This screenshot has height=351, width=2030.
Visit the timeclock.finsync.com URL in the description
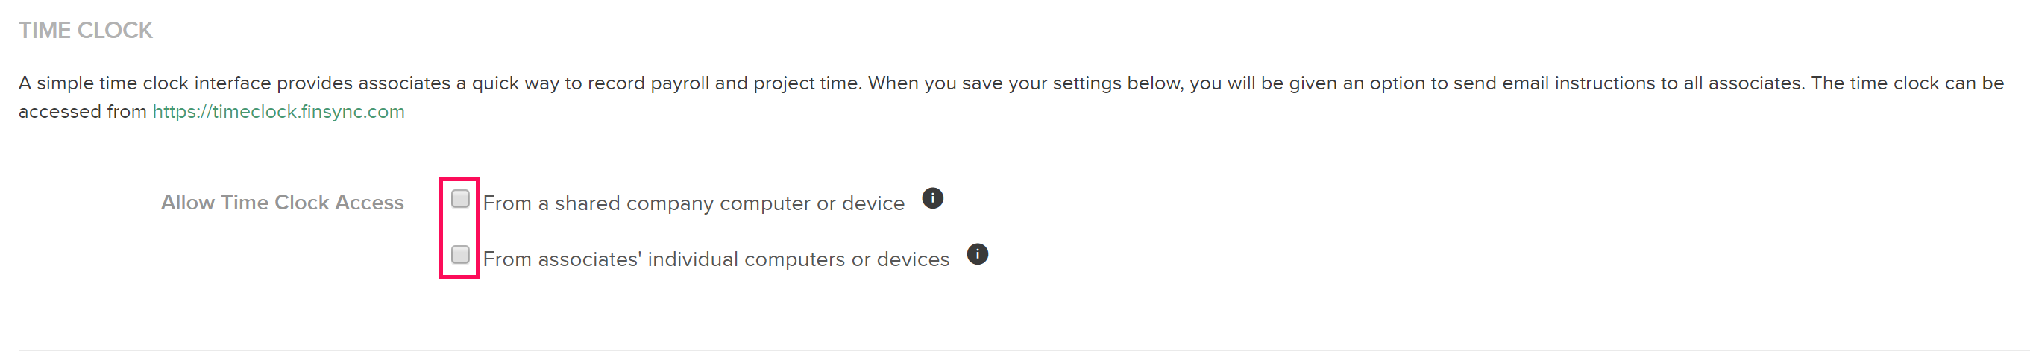[x=278, y=112]
